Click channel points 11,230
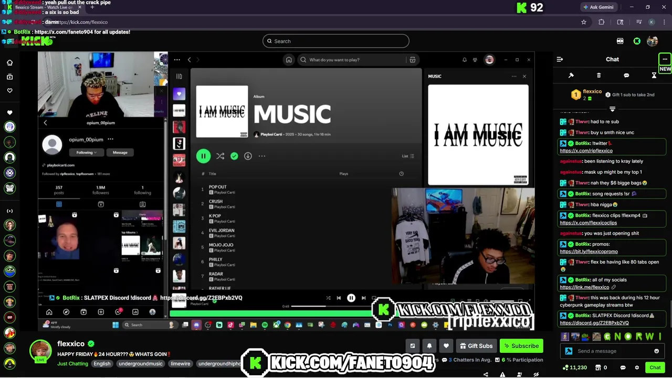 pyautogui.click(x=574, y=367)
